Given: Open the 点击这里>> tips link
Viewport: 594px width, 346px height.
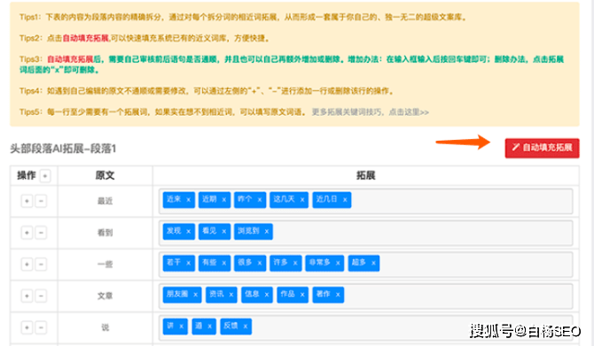Looking at the screenshot, I should click(409, 111).
